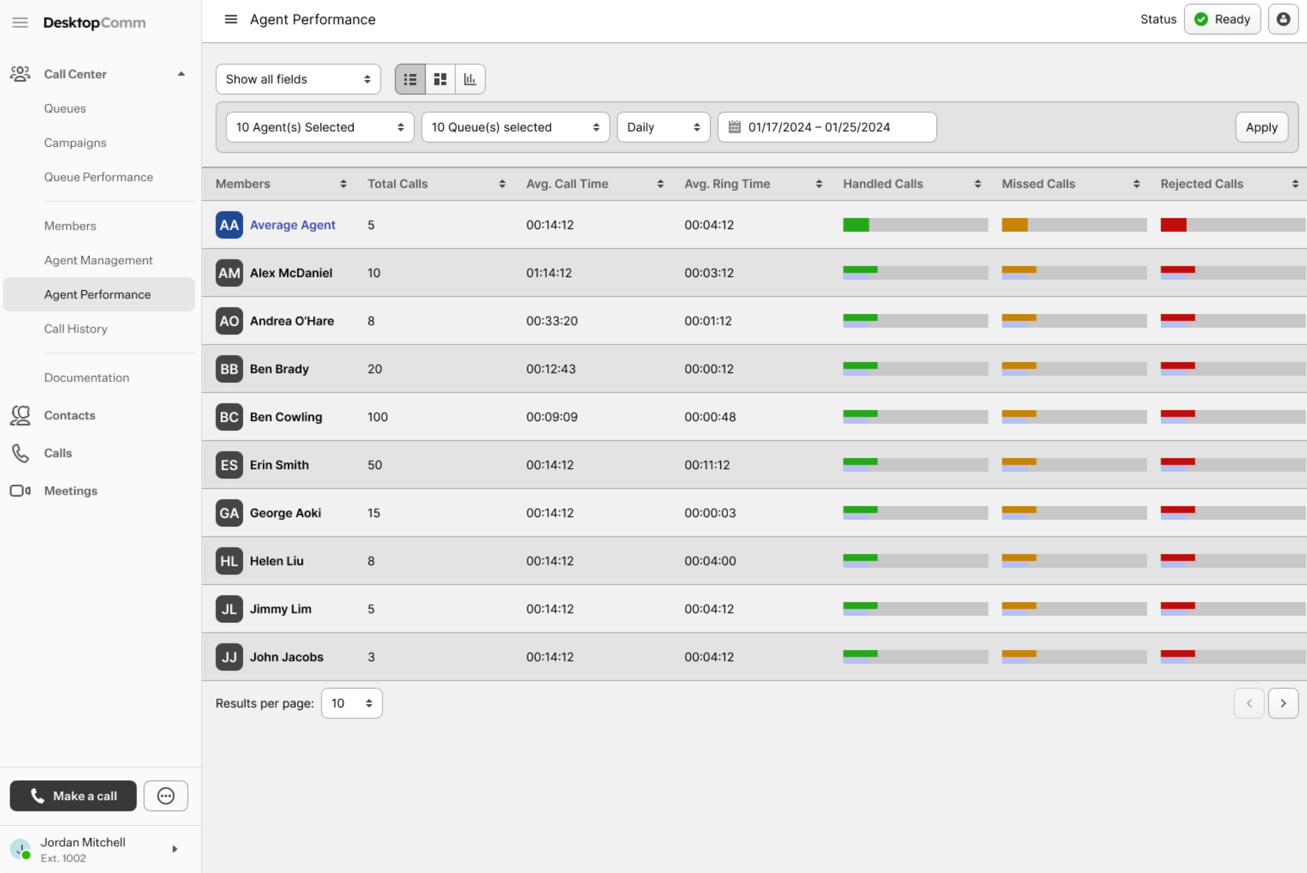Open the Contacts section
Screen dimensions: 1307x873
pyautogui.click(x=70, y=415)
